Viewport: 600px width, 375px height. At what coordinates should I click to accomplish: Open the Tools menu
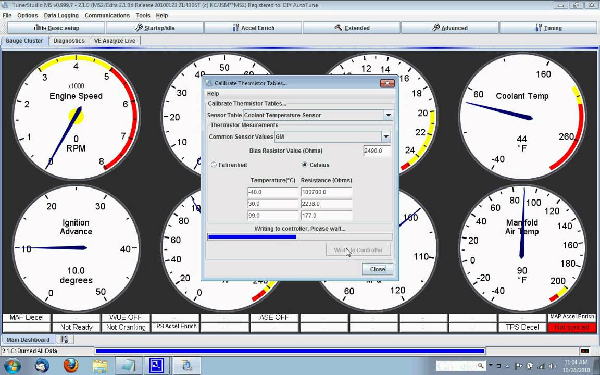(x=143, y=15)
